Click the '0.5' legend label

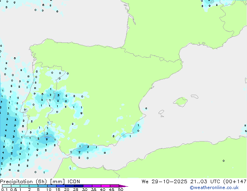(13, 189)
